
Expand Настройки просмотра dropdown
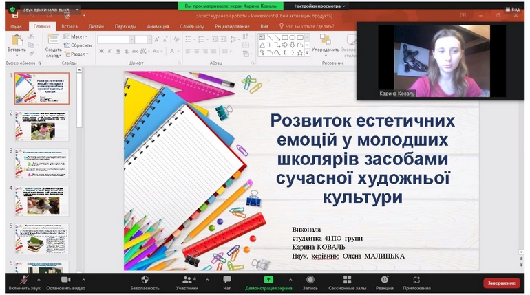(319, 6)
